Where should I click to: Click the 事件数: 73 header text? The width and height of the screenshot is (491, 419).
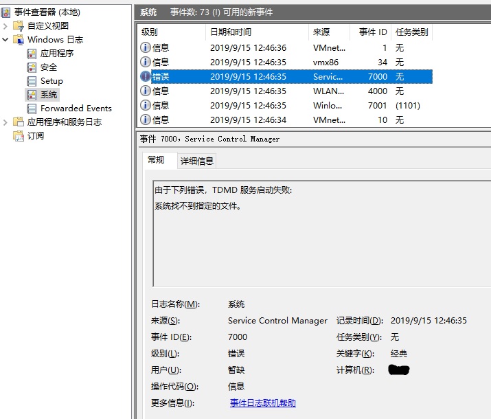(x=190, y=12)
